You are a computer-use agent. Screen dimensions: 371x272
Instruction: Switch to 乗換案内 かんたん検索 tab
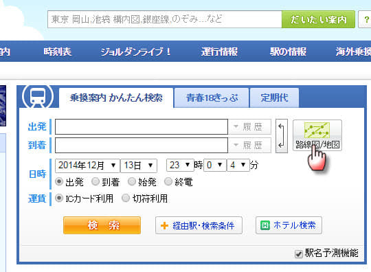(116, 98)
